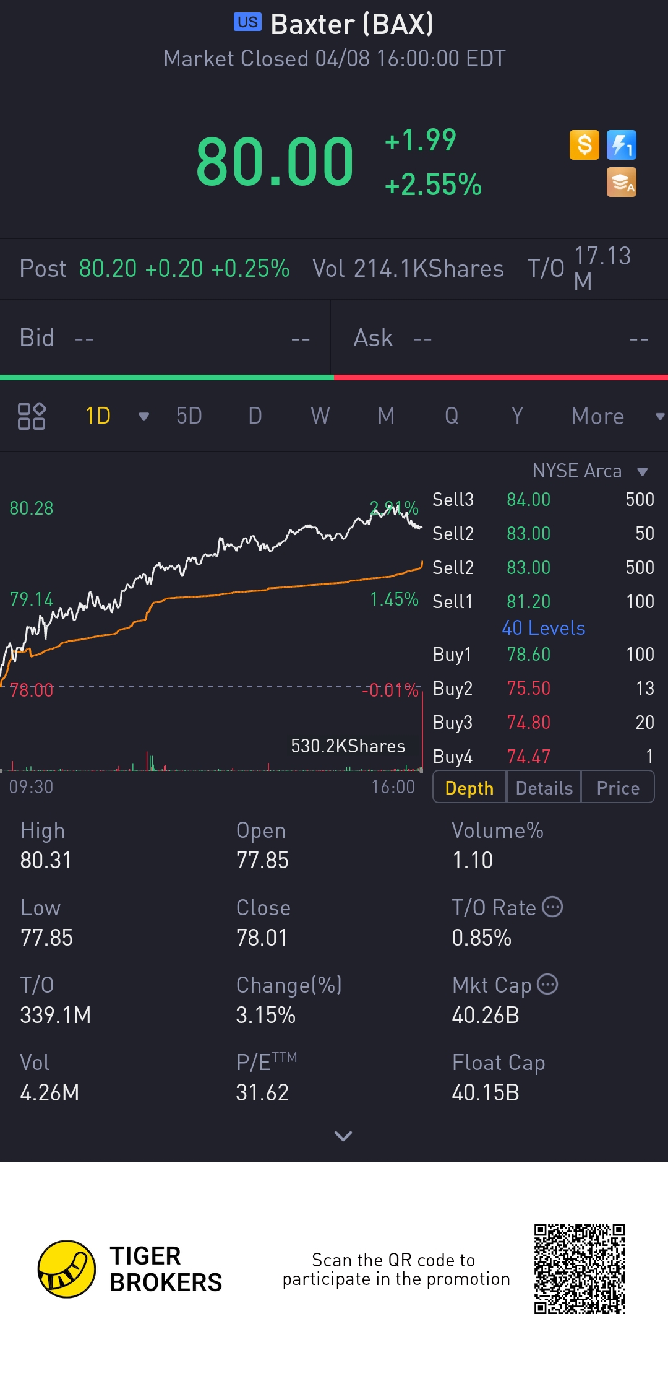Image resolution: width=668 pixels, height=1376 pixels.
Task: Tap the Sell2 row with 50 shares
Action: click(544, 534)
